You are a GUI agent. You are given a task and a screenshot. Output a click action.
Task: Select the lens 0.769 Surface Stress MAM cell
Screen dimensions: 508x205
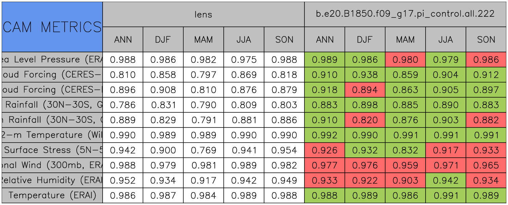(x=203, y=150)
